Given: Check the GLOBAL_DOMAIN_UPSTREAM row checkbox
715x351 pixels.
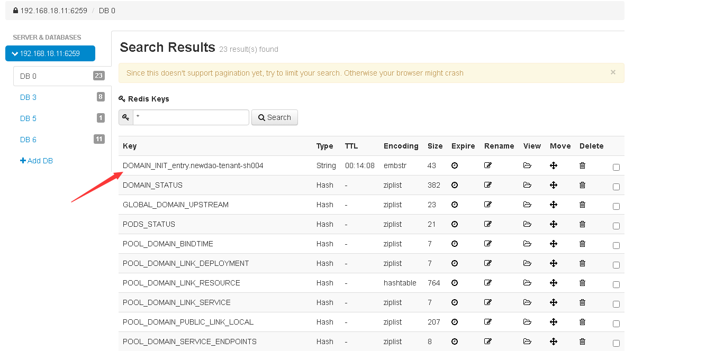Looking at the screenshot, I should click(616, 206).
